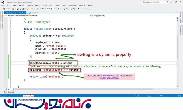Click the Visual Studio logo icon

click(3, 2)
